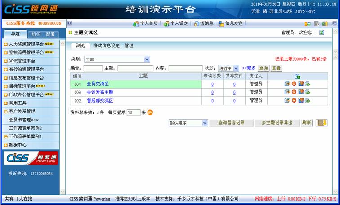The height and width of the screenshot is (205, 340).
Task: Expand 客户关系管理 in the navigation tree
Action: click(22, 111)
